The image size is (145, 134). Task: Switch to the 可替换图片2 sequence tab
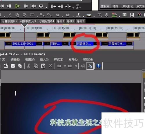pos(10,21)
